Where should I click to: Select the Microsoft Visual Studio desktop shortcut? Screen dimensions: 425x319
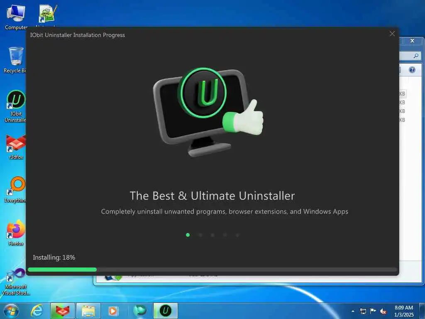[x=15, y=282]
